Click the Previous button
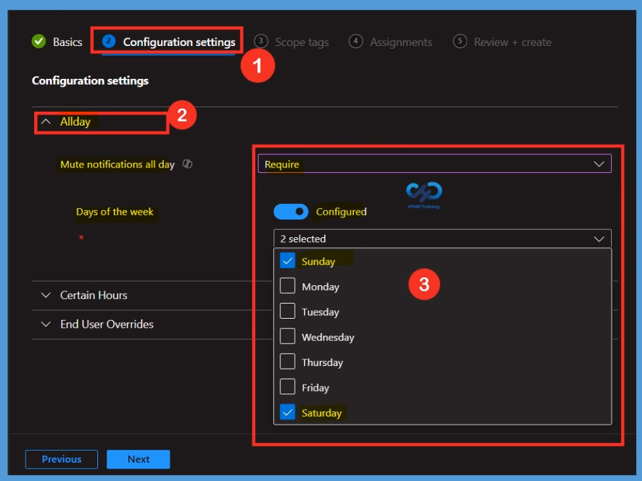 click(x=61, y=459)
